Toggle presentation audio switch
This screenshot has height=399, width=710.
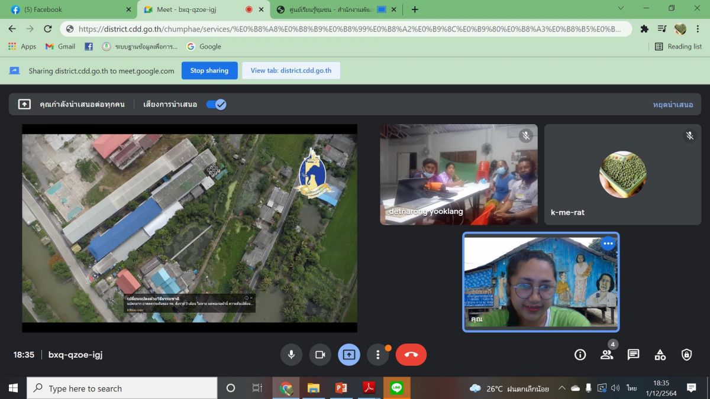pos(216,105)
